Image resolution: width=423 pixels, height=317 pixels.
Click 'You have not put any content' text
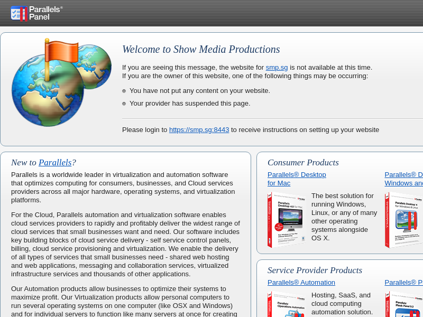coord(200,91)
